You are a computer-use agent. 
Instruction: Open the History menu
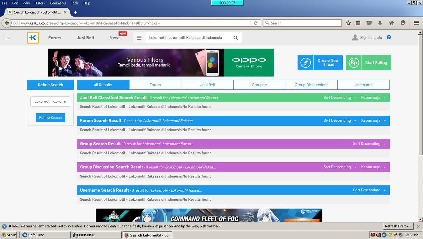coord(40,3)
